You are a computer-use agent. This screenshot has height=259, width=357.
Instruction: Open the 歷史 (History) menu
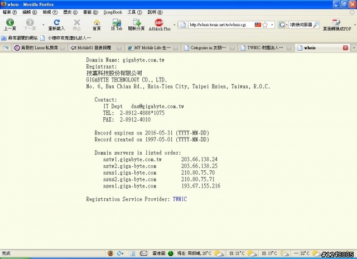click(x=70, y=12)
